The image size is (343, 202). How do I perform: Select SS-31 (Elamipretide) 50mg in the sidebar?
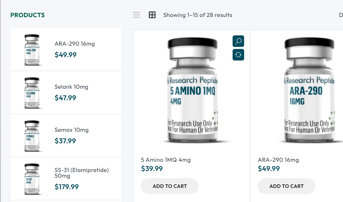coord(81,173)
